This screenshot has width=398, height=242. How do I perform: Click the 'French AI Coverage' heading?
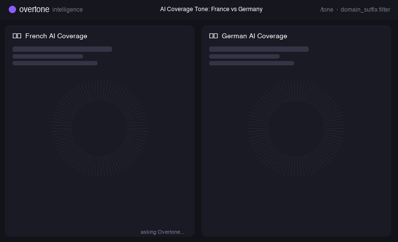(x=56, y=36)
